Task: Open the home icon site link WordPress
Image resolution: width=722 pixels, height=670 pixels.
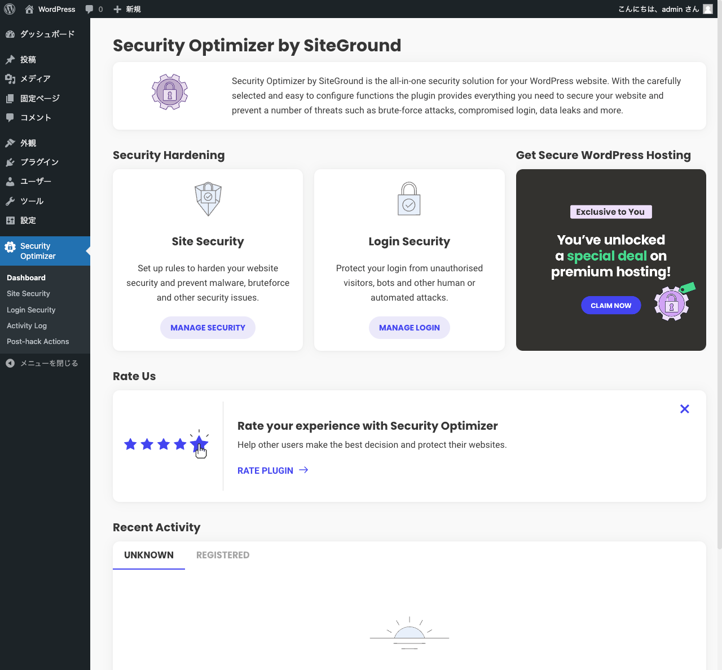Action: click(50, 9)
